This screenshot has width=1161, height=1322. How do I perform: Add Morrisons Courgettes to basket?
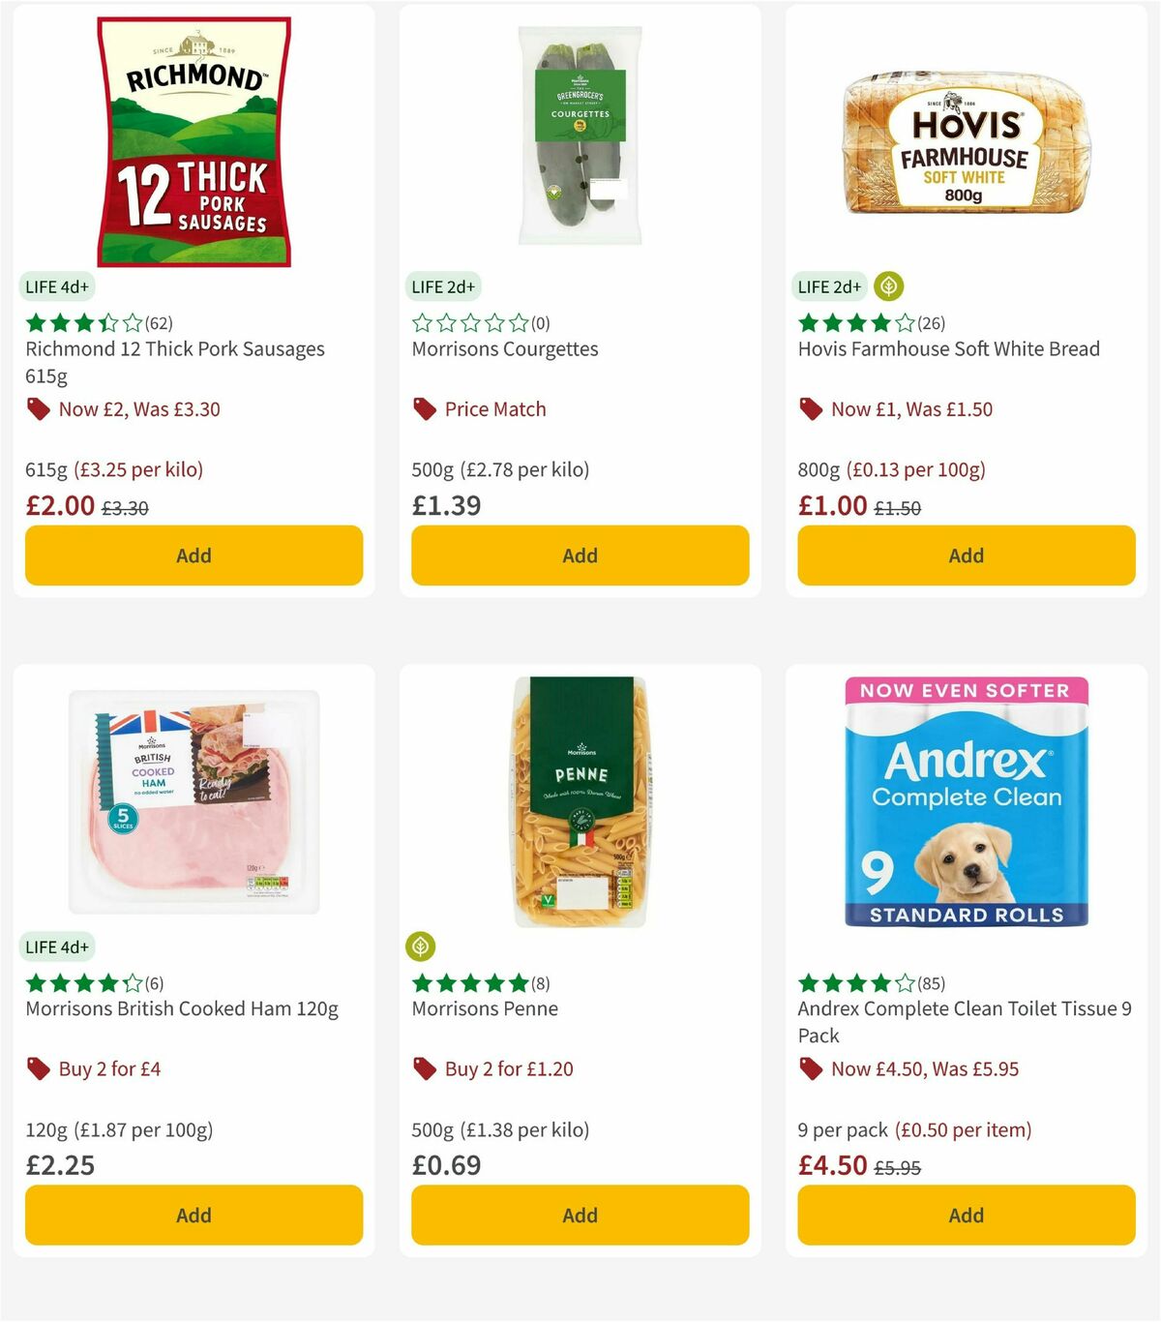click(x=579, y=556)
